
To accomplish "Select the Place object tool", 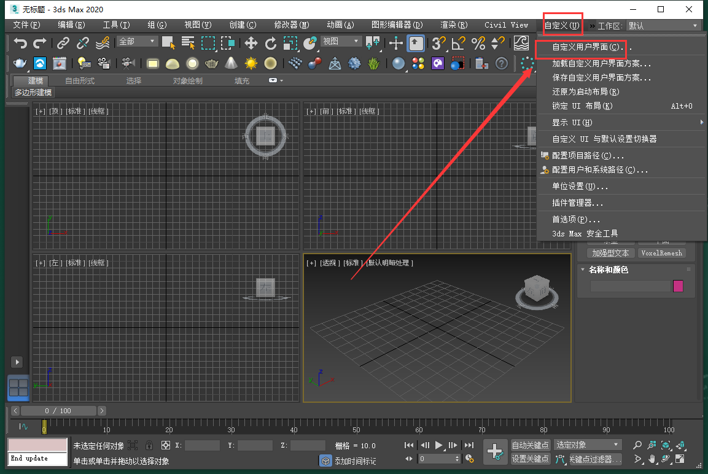I will pyautogui.click(x=309, y=44).
